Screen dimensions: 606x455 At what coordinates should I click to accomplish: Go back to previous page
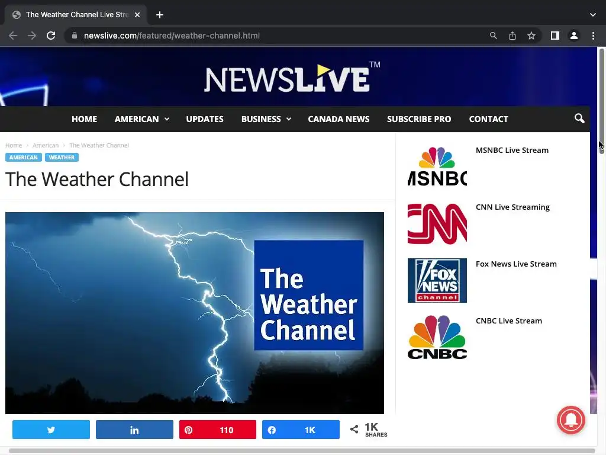pyautogui.click(x=13, y=36)
